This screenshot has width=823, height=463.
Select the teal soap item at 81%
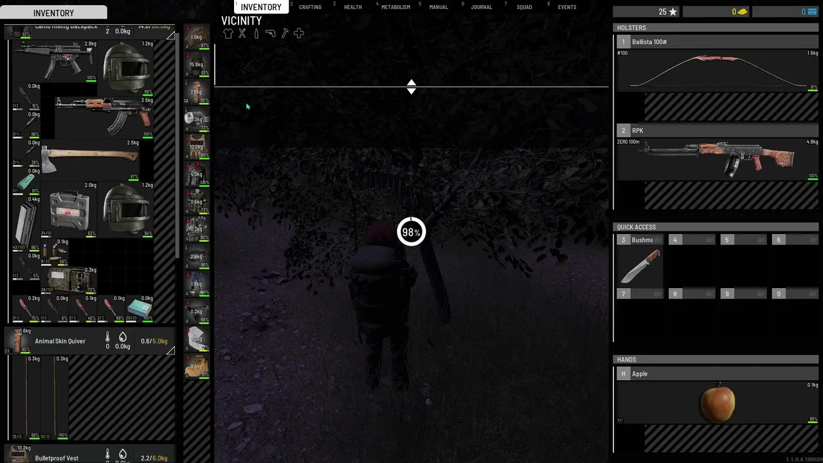(x=26, y=182)
